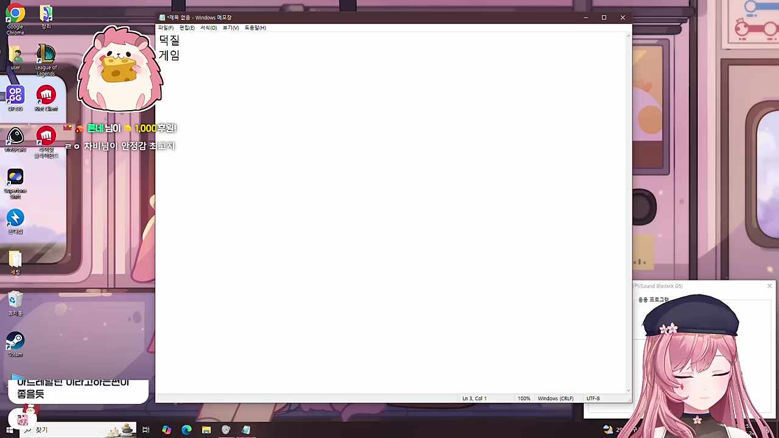Image resolution: width=779 pixels, height=438 pixels.
Task: Open the 보기(V) menu in Notepad
Action: click(231, 28)
